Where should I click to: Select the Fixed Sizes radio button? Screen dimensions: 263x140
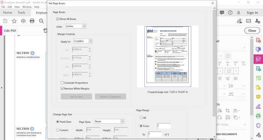[x=57, y=122]
